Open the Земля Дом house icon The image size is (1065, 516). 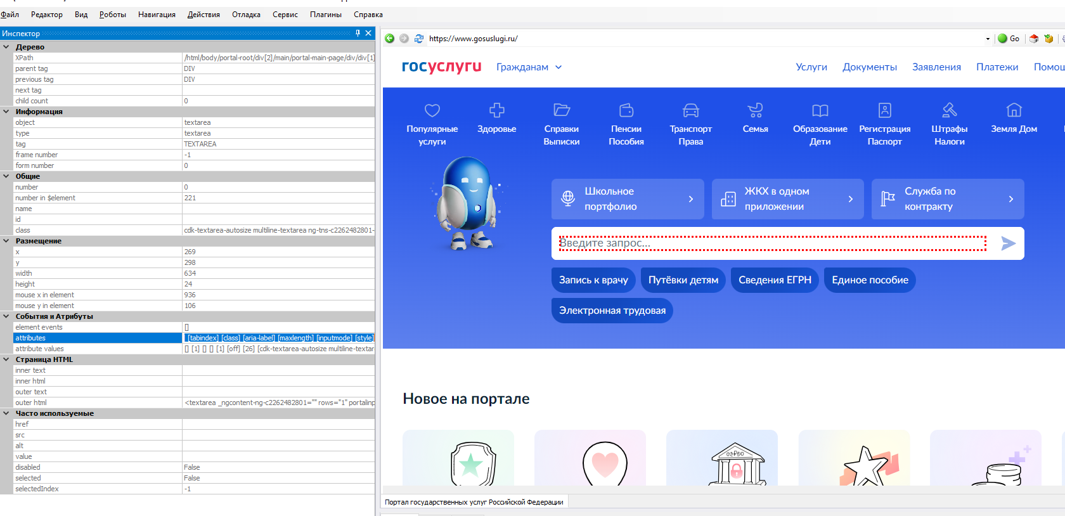click(x=1014, y=110)
